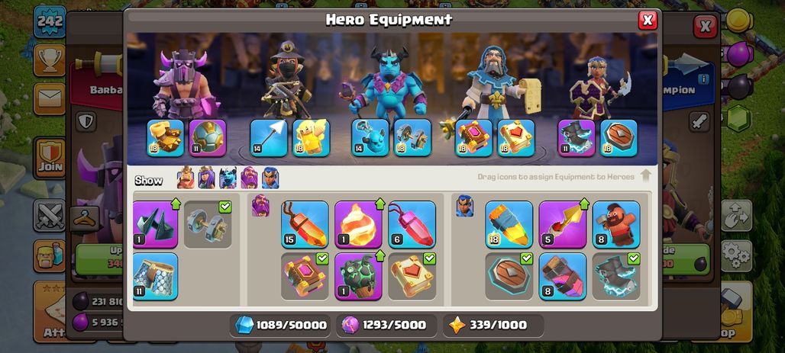Select the Archer Queen's arrow equipment slot
The width and height of the screenshot is (785, 353).
pos(269,138)
